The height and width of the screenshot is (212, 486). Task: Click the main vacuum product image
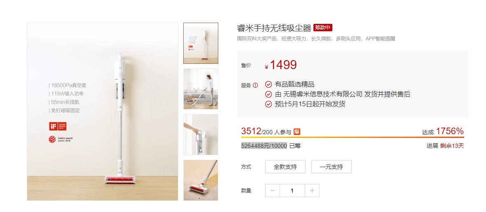click(103, 112)
